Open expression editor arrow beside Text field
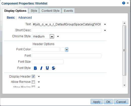Screen dimensions: 131x106 coord(105,24)
